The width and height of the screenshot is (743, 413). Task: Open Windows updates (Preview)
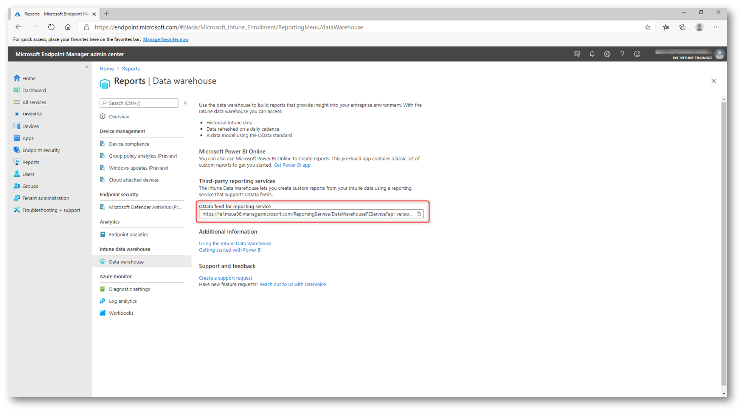tap(138, 168)
